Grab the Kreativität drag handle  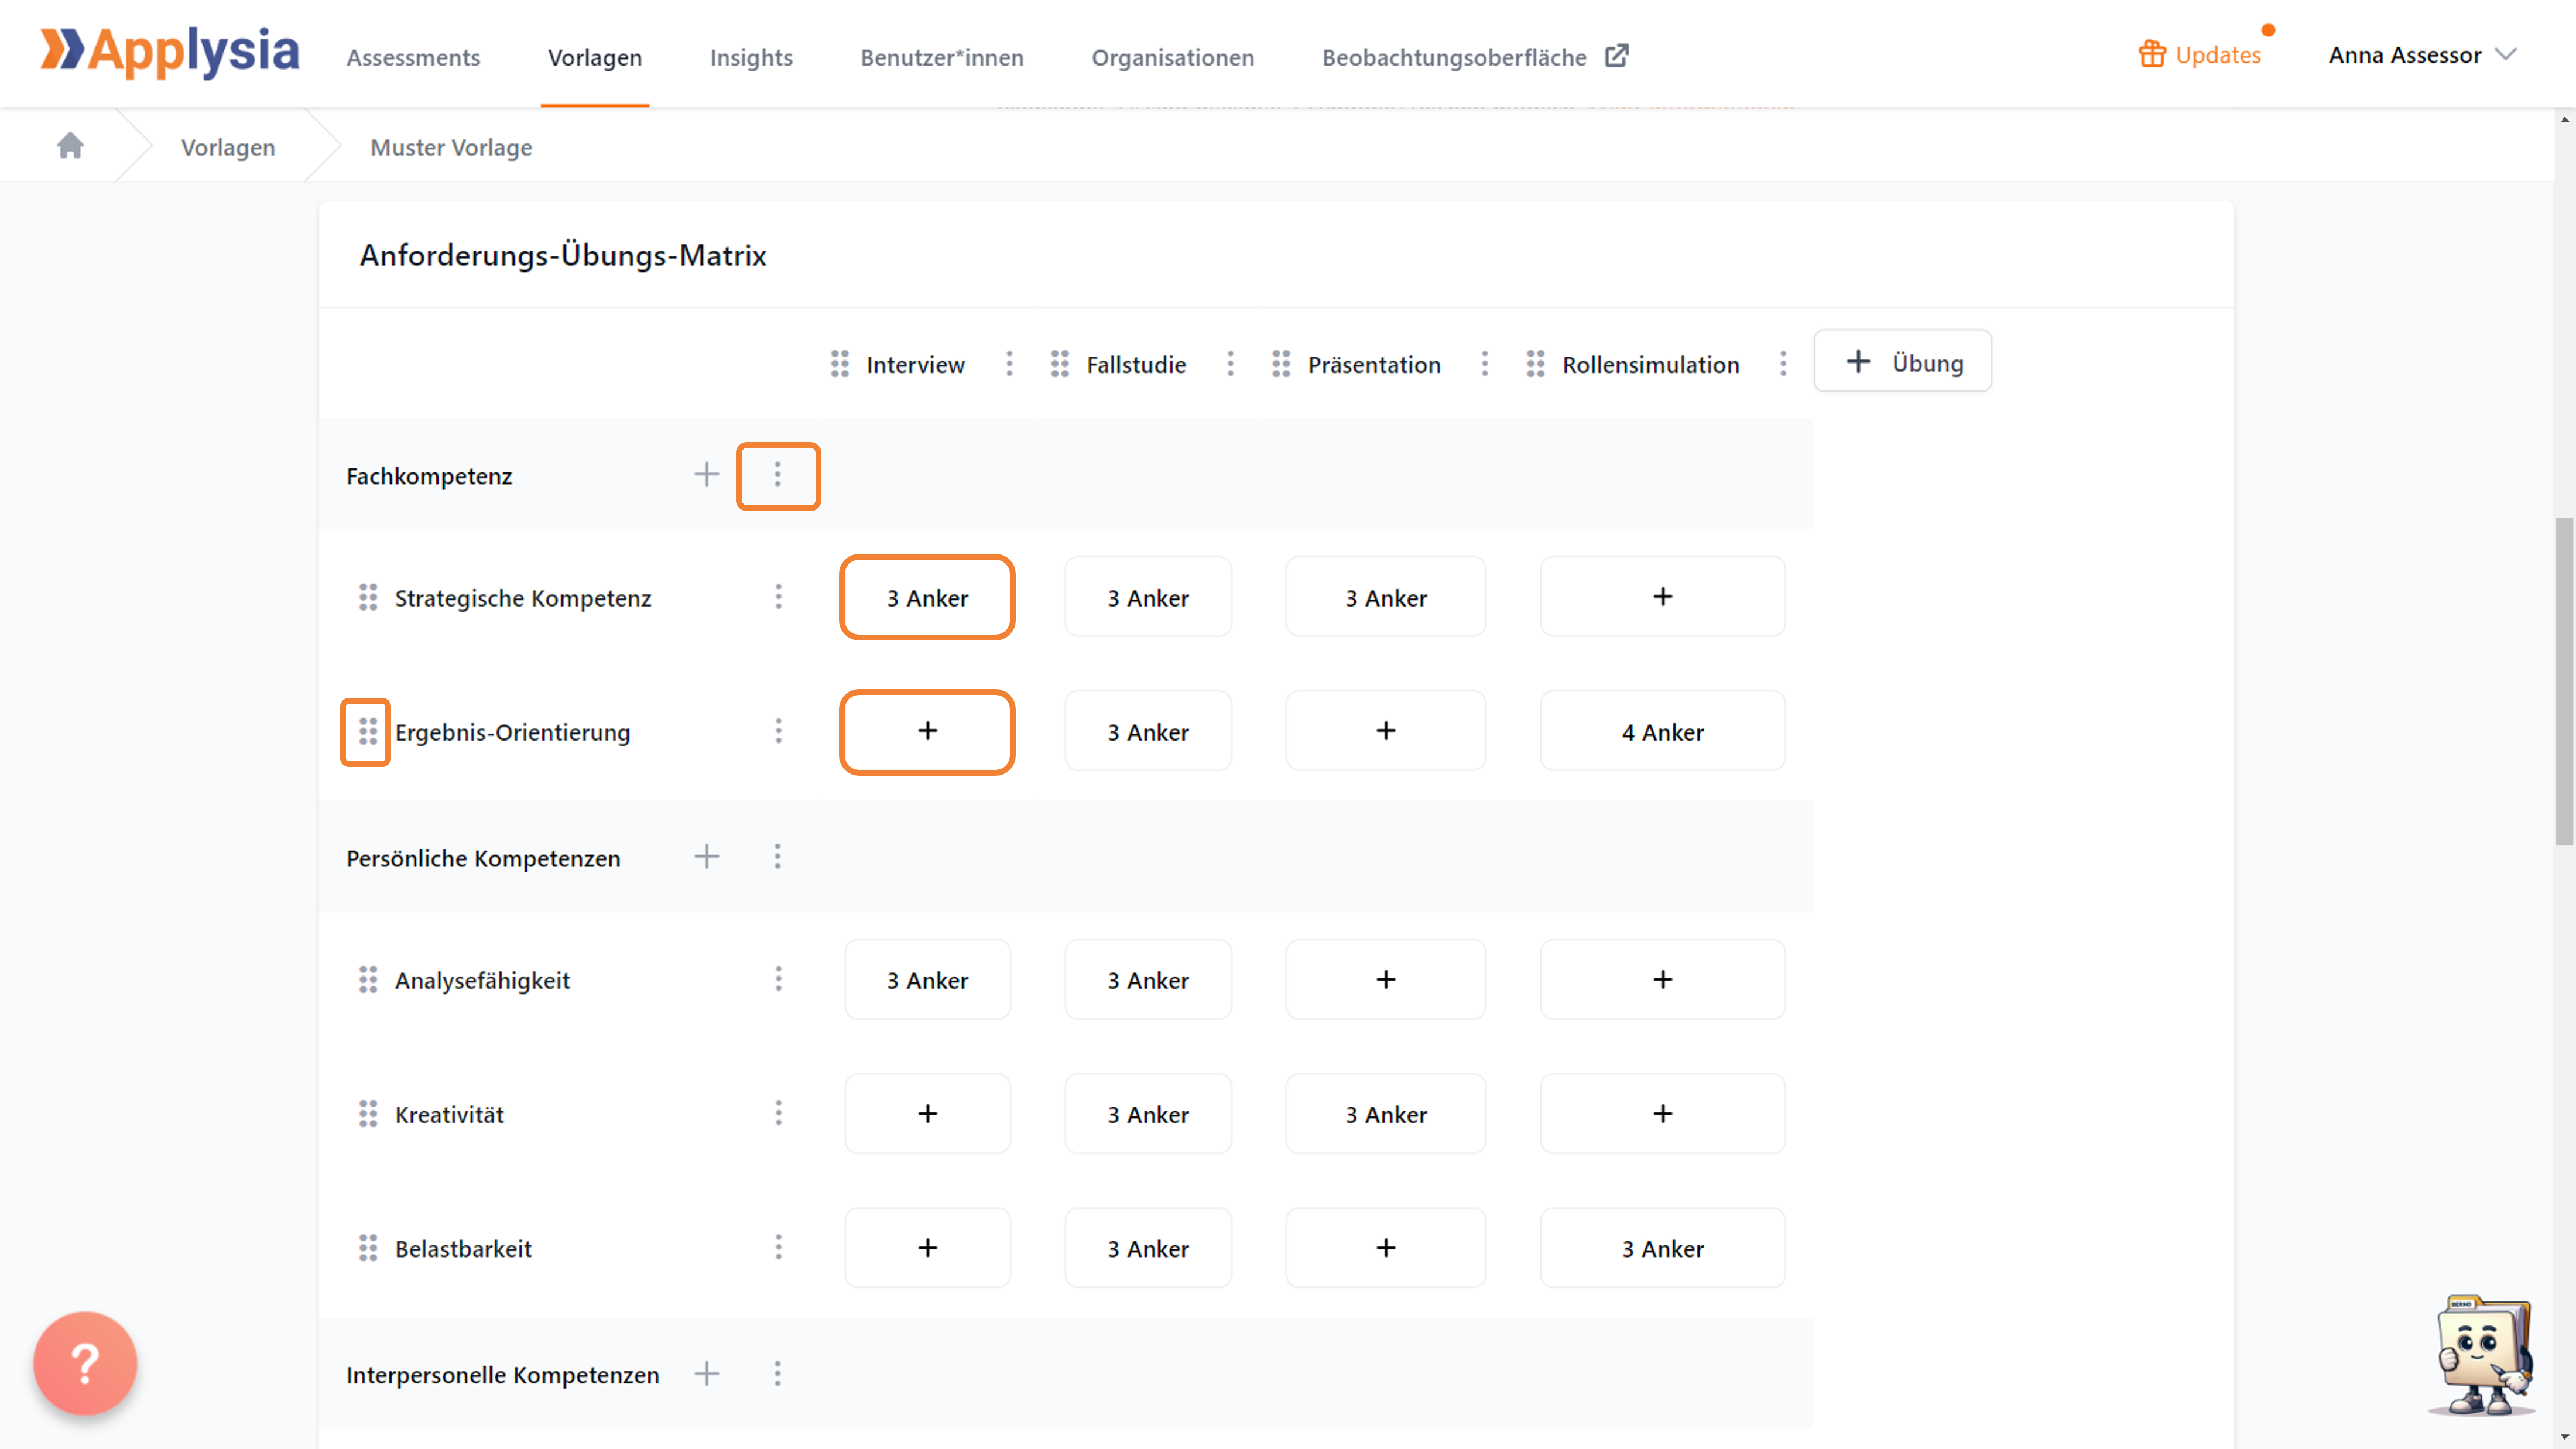(368, 1113)
